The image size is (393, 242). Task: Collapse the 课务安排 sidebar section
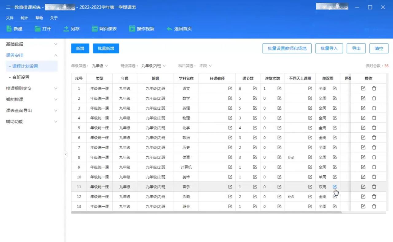point(32,55)
